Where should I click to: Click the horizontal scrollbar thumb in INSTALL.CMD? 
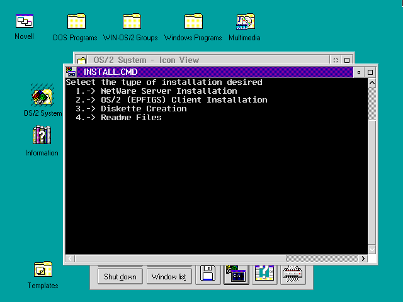181,259
